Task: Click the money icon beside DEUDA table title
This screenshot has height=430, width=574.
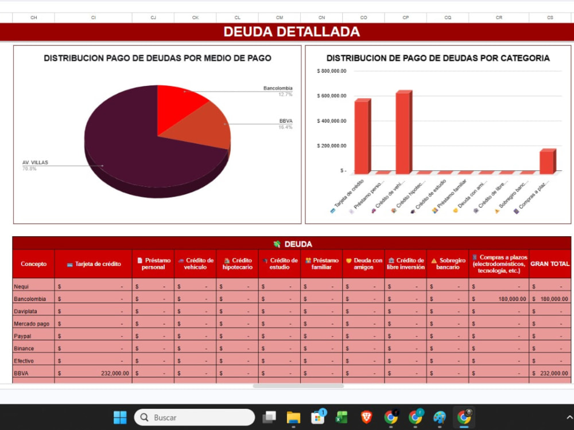Action: 277,244
